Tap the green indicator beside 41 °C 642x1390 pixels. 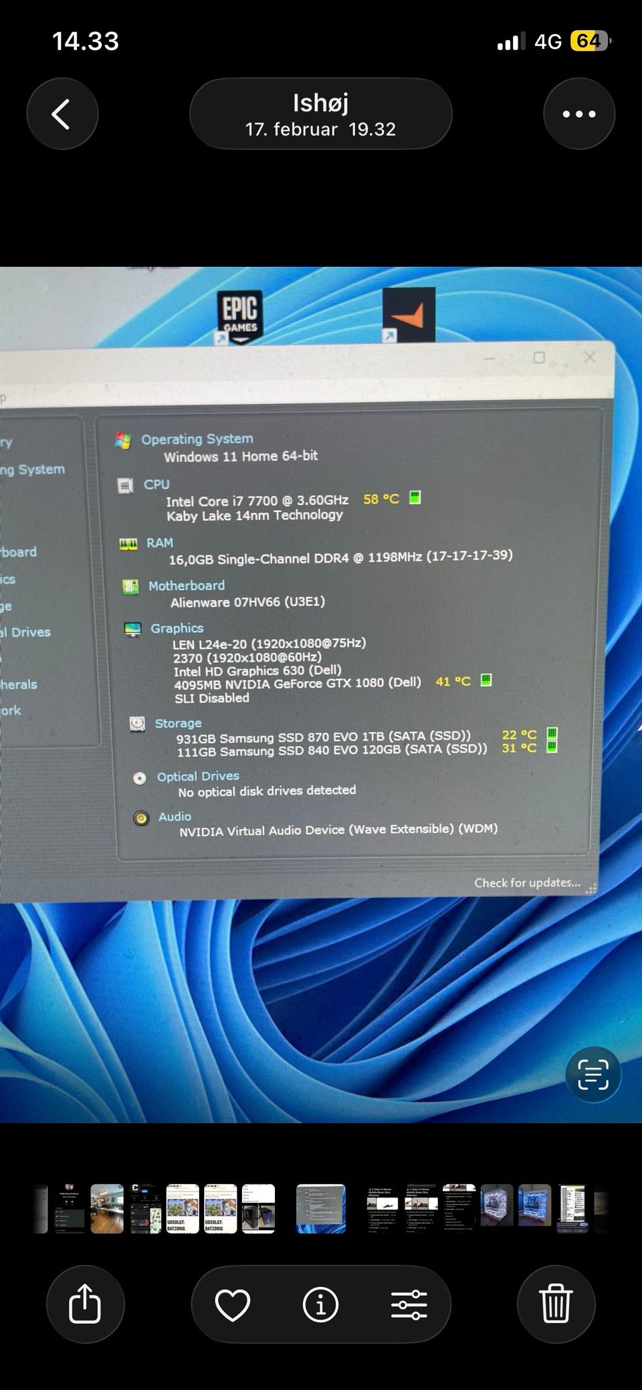click(486, 680)
